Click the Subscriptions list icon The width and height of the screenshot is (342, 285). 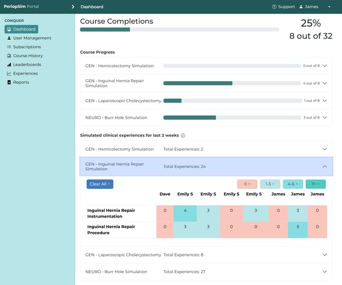tap(9, 47)
